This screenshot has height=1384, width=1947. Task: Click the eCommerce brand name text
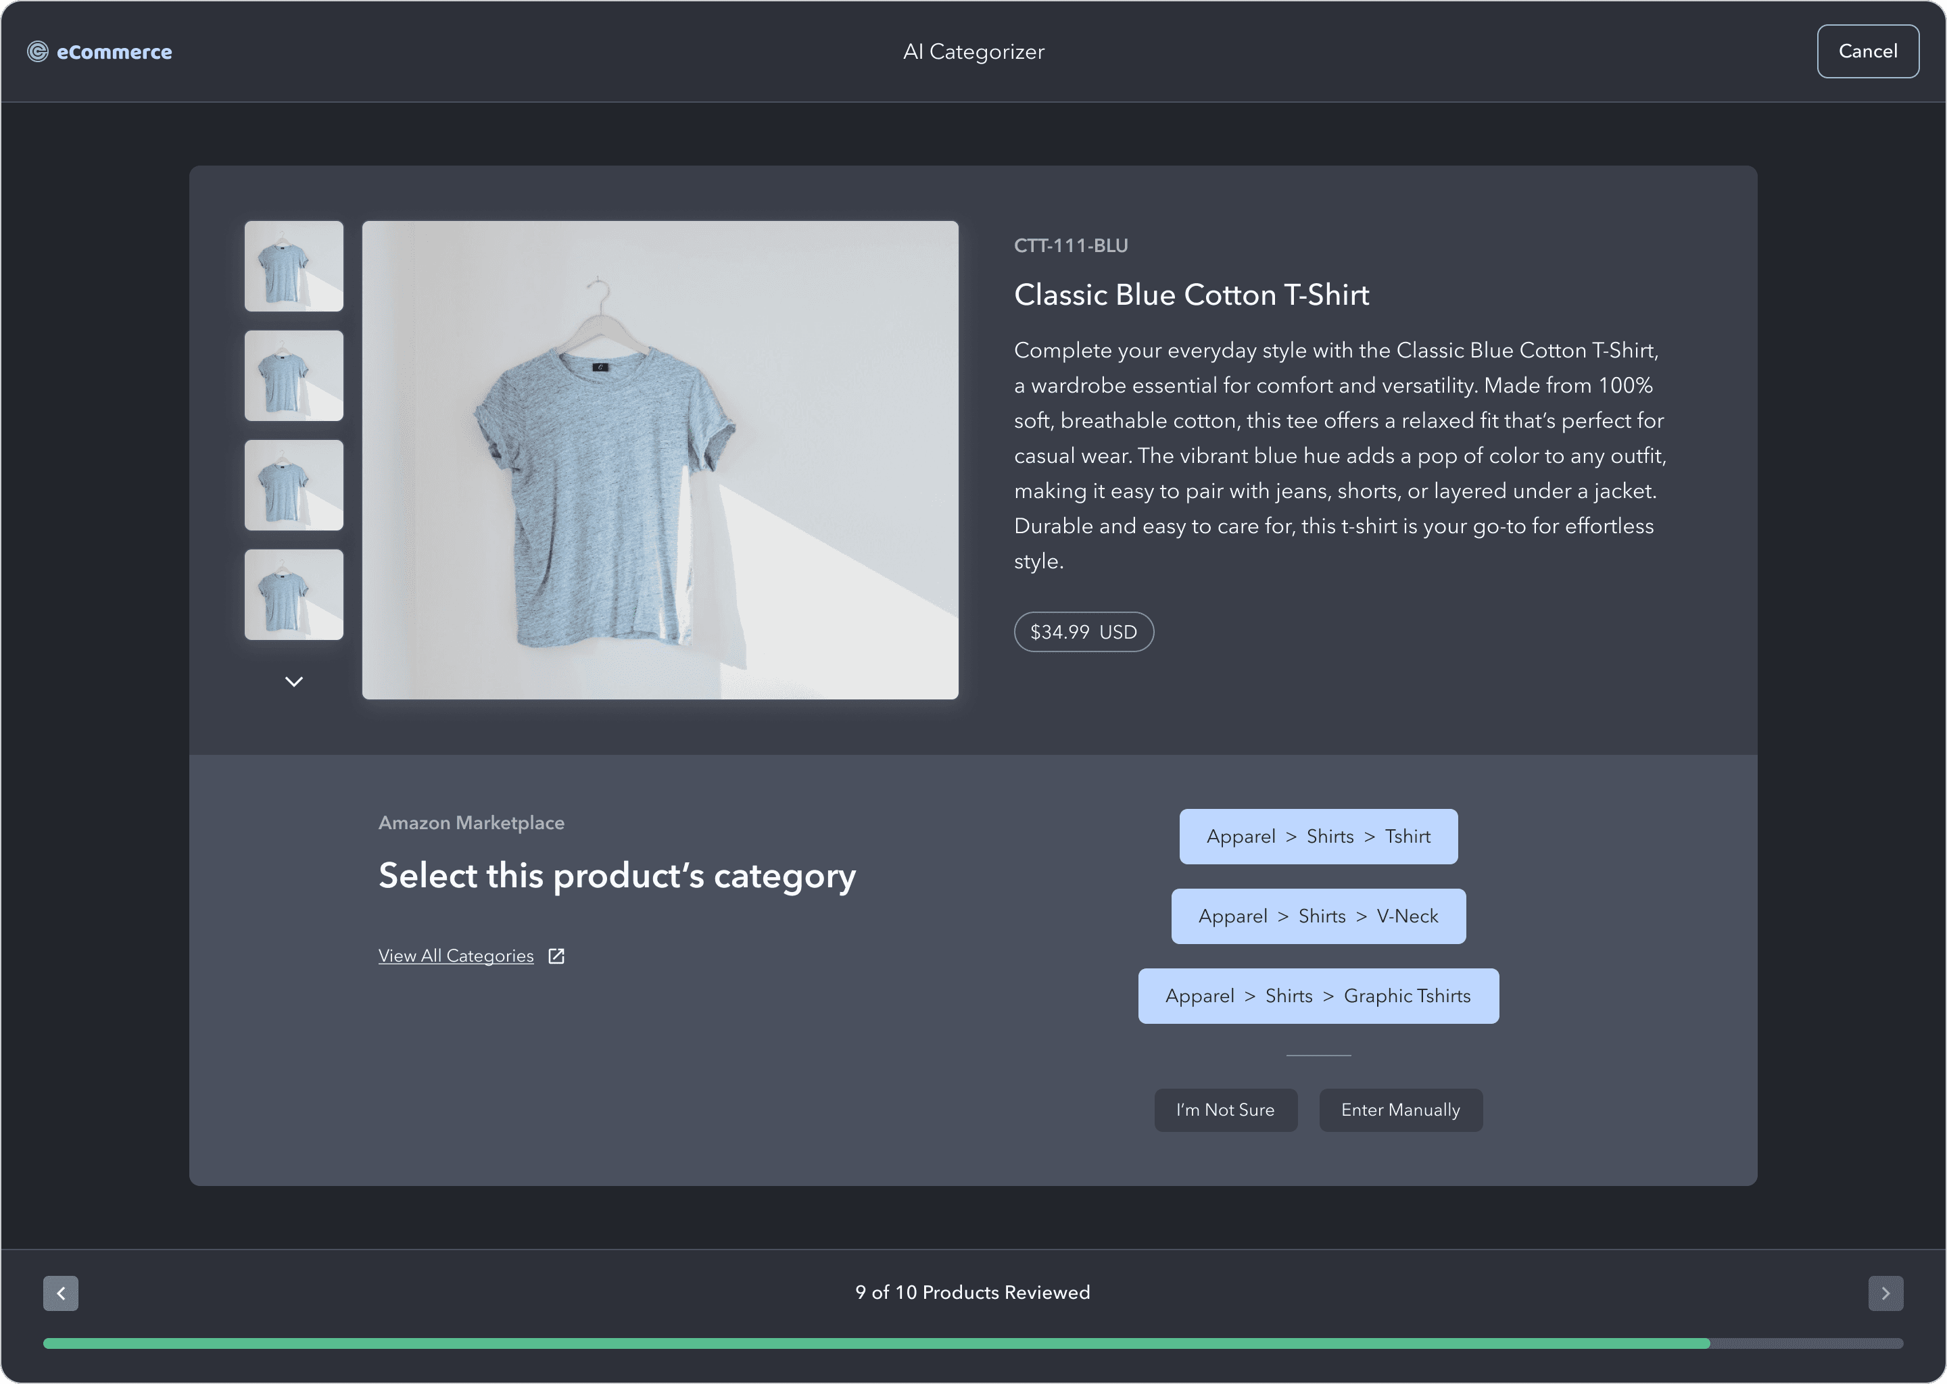pyautogui.click(x=114, y=52)
